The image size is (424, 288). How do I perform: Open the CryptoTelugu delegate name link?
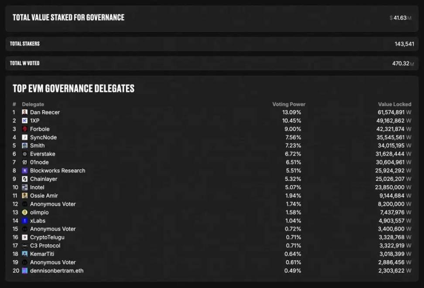[x=47, y=237]
